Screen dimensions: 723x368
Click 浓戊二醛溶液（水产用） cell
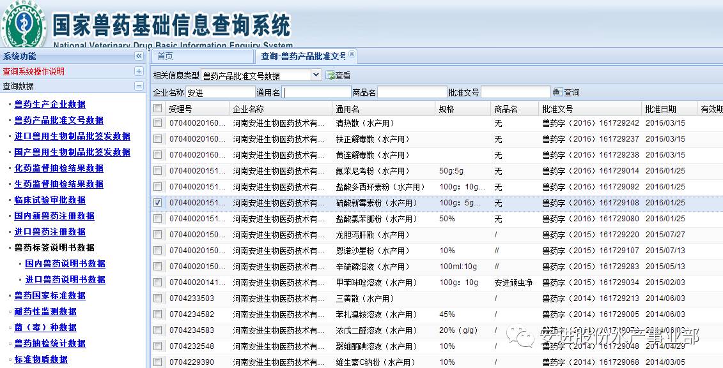[377, 330]
